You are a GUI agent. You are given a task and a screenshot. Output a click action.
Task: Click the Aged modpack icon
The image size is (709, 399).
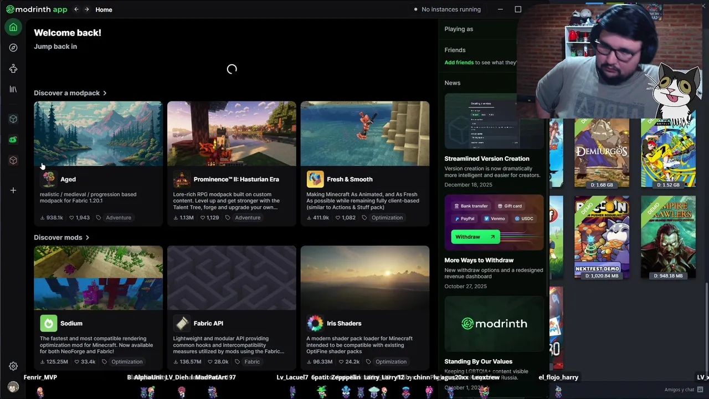coord(49,179)
